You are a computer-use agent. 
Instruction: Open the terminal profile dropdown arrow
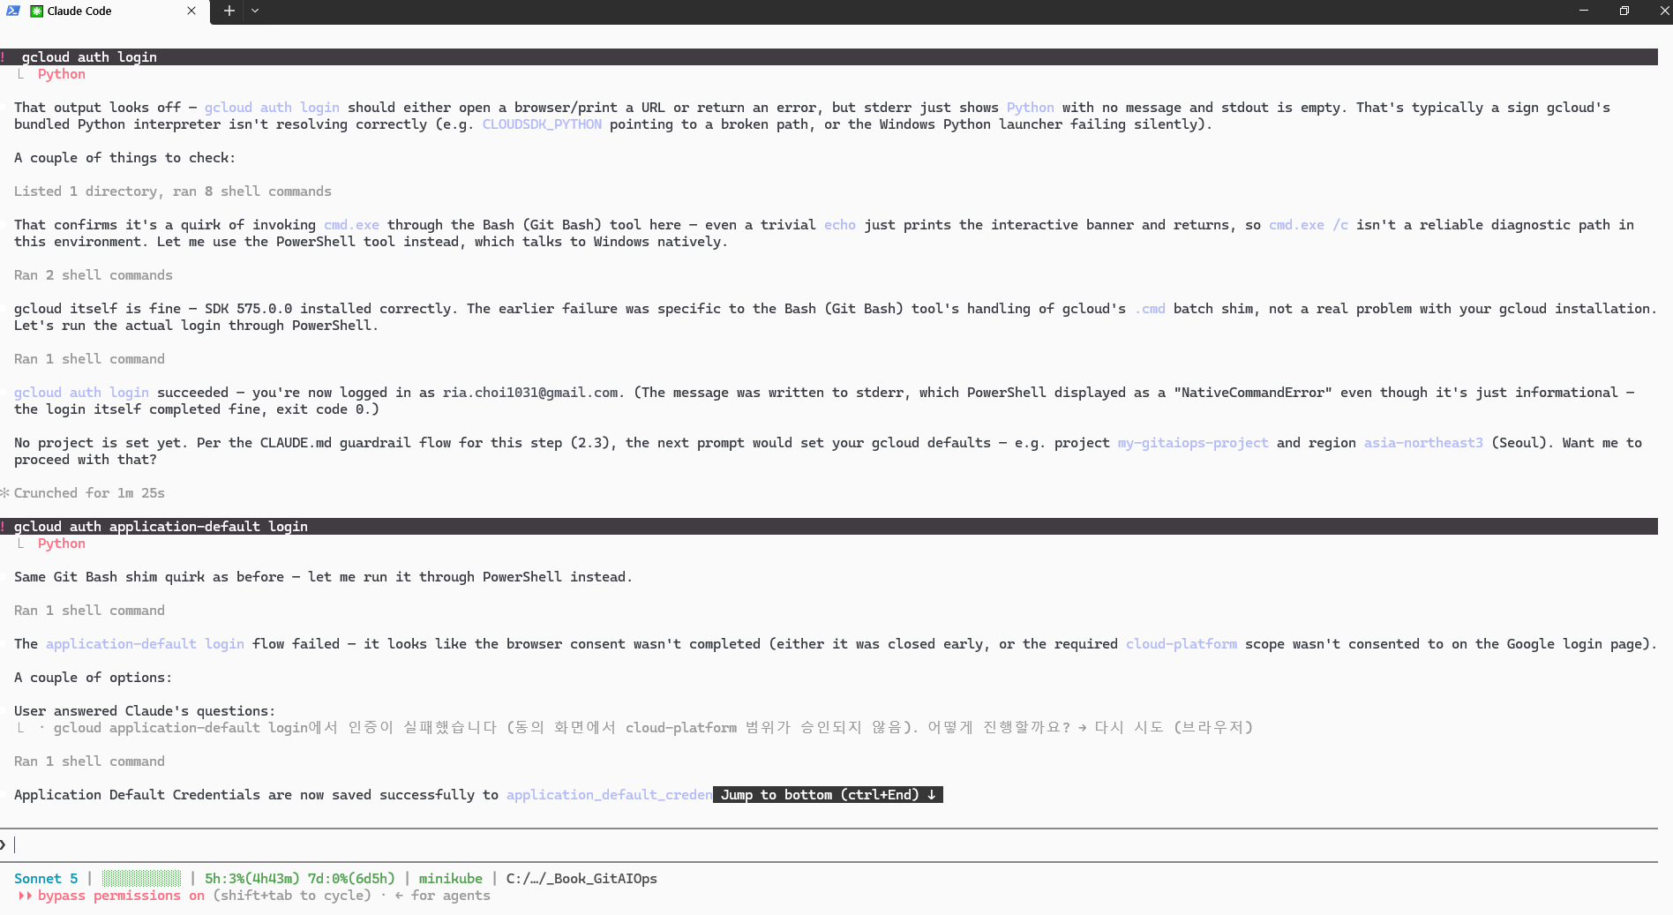click(x=255, y=11)
